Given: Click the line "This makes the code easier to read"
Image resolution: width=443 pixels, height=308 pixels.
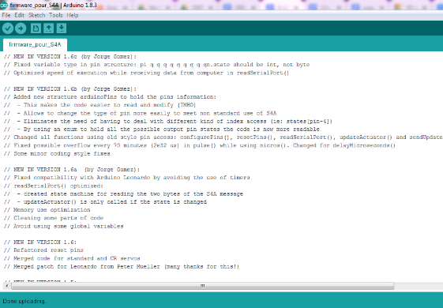Looking at the screenshot, I should [x=99, y=105].
